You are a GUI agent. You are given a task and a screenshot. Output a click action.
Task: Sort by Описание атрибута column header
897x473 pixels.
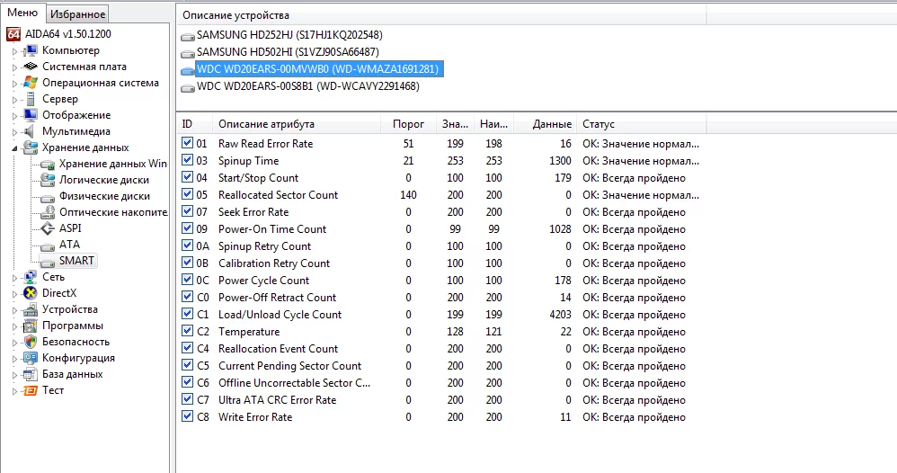tap(297, 124)
